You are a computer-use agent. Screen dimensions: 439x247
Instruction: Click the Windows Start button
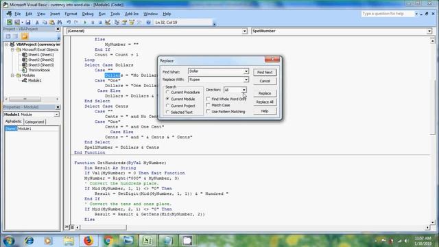(x=9, y=241)
